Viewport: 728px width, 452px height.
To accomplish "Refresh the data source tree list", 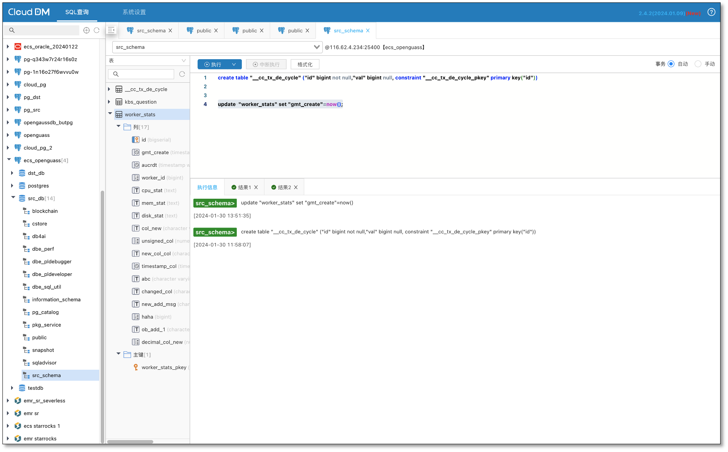I will click(x=97, y=30).
